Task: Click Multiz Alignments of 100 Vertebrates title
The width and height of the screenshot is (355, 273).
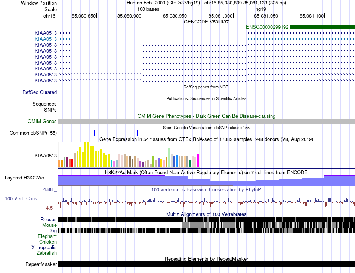Action: [x=206, y=214]
